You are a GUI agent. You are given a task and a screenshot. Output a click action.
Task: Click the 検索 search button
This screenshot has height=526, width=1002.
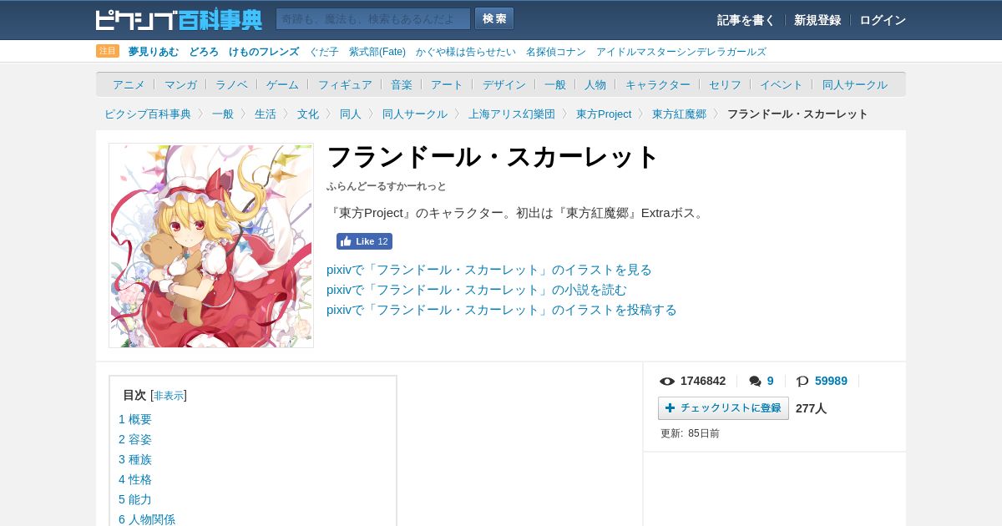494,18
